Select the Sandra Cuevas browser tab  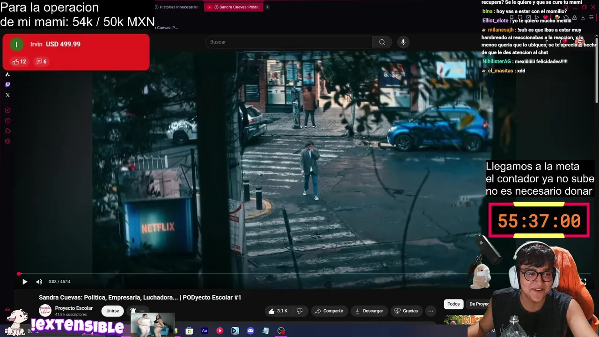click(234, 7)
